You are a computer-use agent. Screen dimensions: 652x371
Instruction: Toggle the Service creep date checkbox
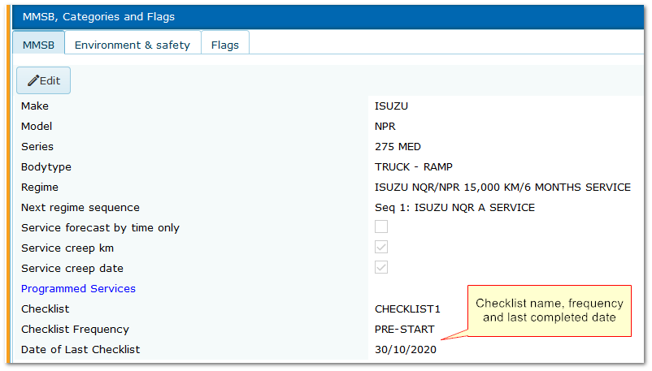381,268
